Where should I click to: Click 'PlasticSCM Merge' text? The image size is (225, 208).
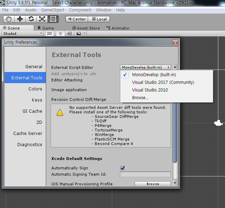112,139
